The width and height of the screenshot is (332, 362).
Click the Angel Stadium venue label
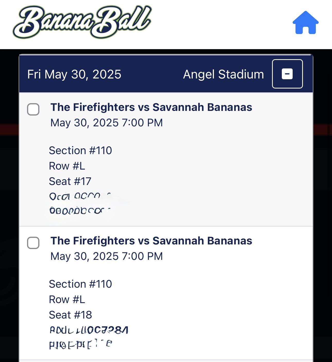coord(223,74)
